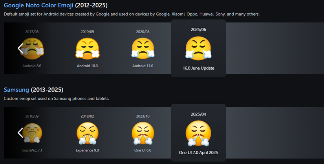The height and width of the screenshot is (164, 324).
Task: Click the 2018/02 date label
Action: coord(87,116)
